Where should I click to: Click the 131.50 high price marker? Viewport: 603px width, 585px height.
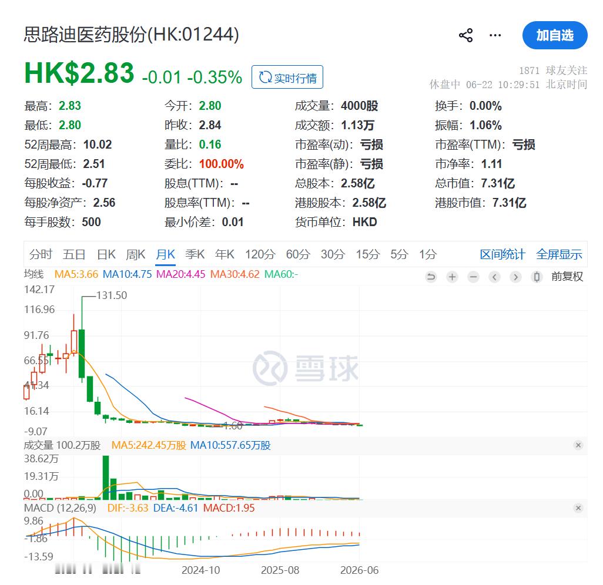click(112, 295)
